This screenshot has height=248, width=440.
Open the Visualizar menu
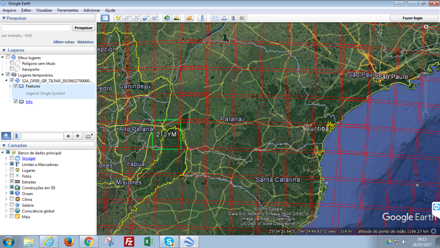(x=44, y=10)
